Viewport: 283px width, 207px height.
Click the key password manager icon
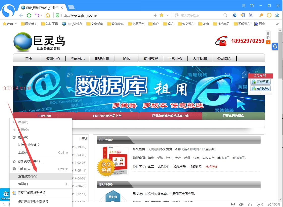click(x=261, y=15)
